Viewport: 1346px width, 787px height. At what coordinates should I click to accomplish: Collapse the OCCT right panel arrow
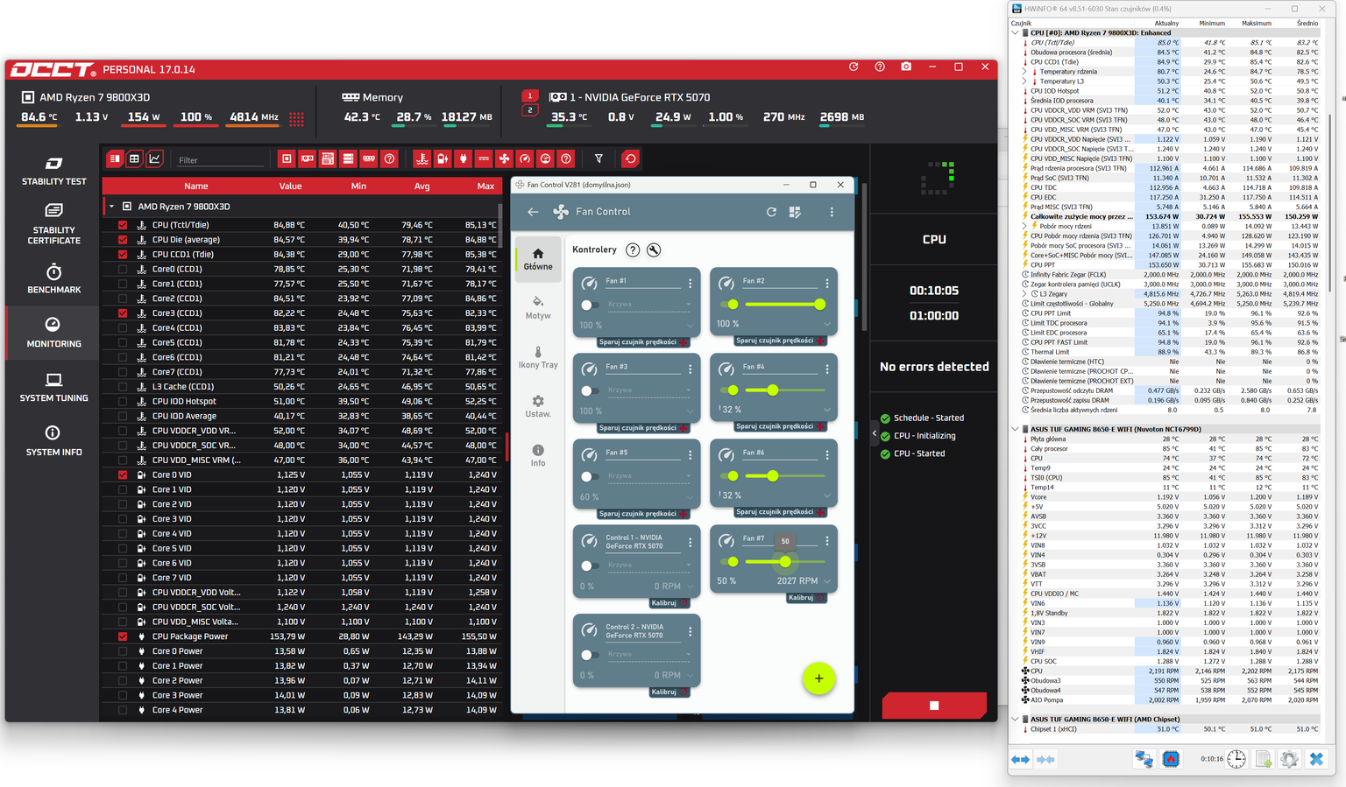tap(874, 433)
